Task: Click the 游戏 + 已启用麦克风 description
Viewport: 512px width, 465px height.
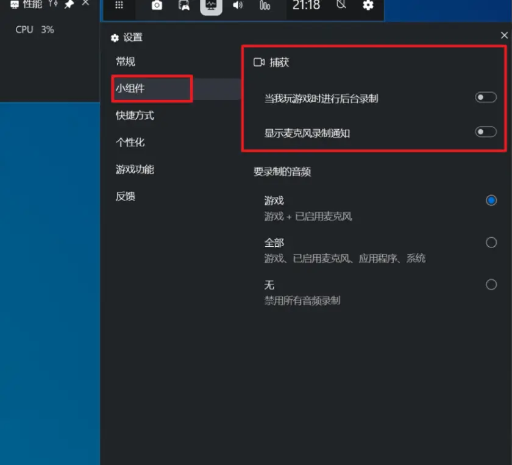Action: pos(308,216)
